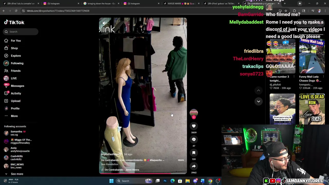Open Microsoft Edge from taskbar
The width and height of the screenshot is (329, 185).
click(172, 181)
